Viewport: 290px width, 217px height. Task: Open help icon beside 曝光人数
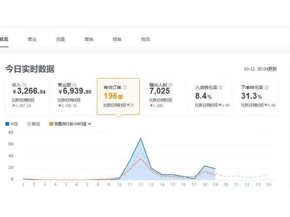coord(170,85)
